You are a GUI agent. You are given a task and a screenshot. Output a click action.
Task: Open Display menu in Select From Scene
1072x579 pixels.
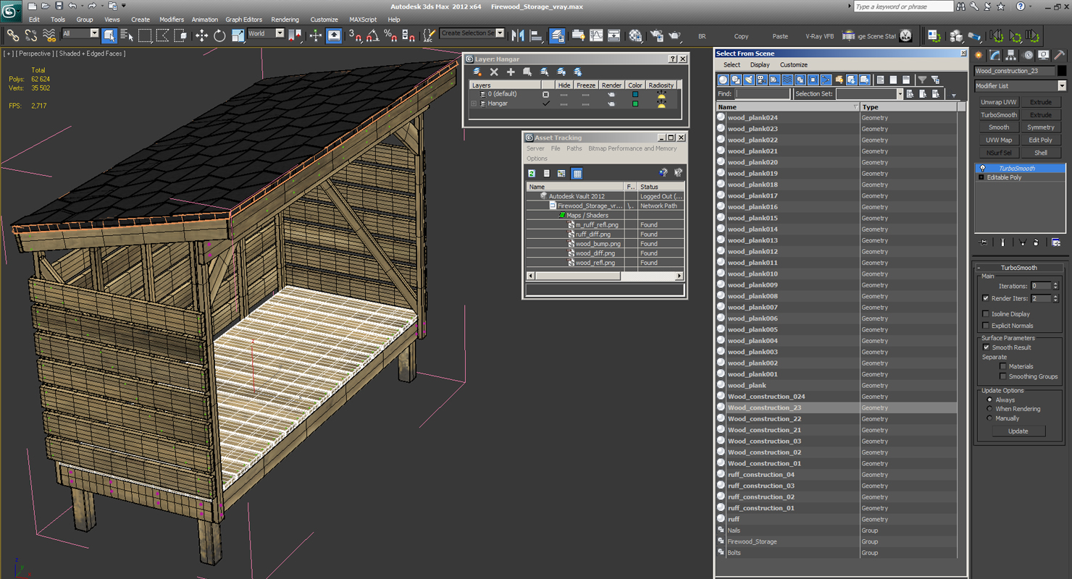pyautogui.click(x=760, y=65)
